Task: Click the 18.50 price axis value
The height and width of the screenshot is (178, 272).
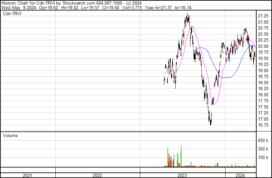Action: click(263, 83)
